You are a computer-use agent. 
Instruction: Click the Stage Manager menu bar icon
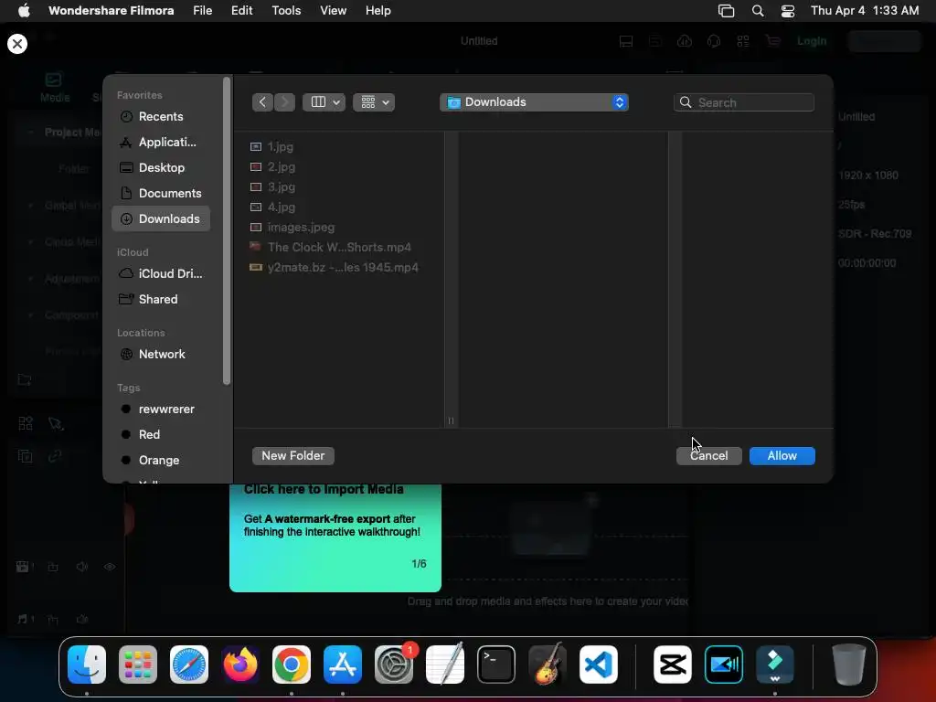click(726, 11)
